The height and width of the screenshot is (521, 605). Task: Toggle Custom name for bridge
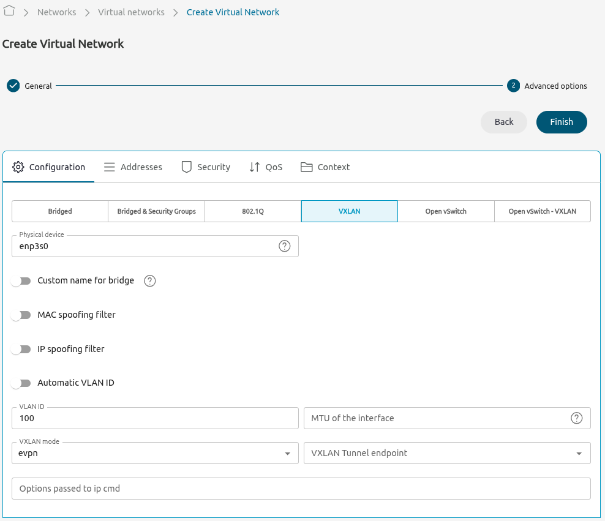coord(22,280)
